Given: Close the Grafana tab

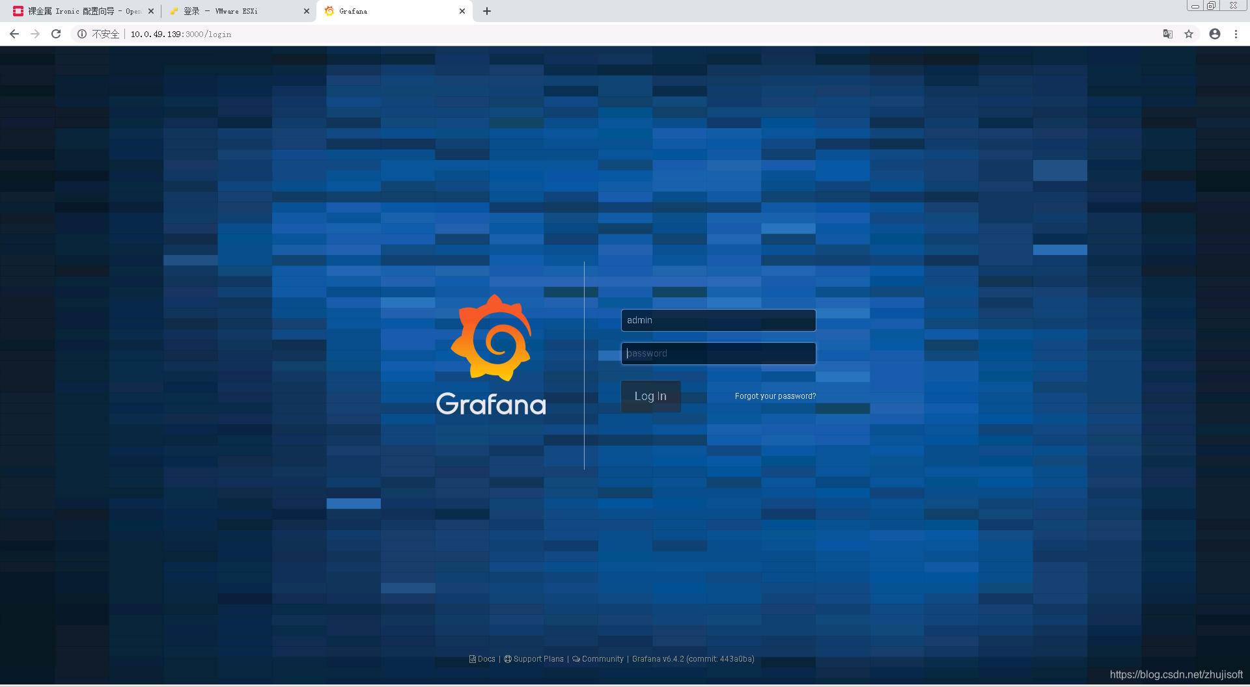Looking at the screenshot, I should pos(462,11).
